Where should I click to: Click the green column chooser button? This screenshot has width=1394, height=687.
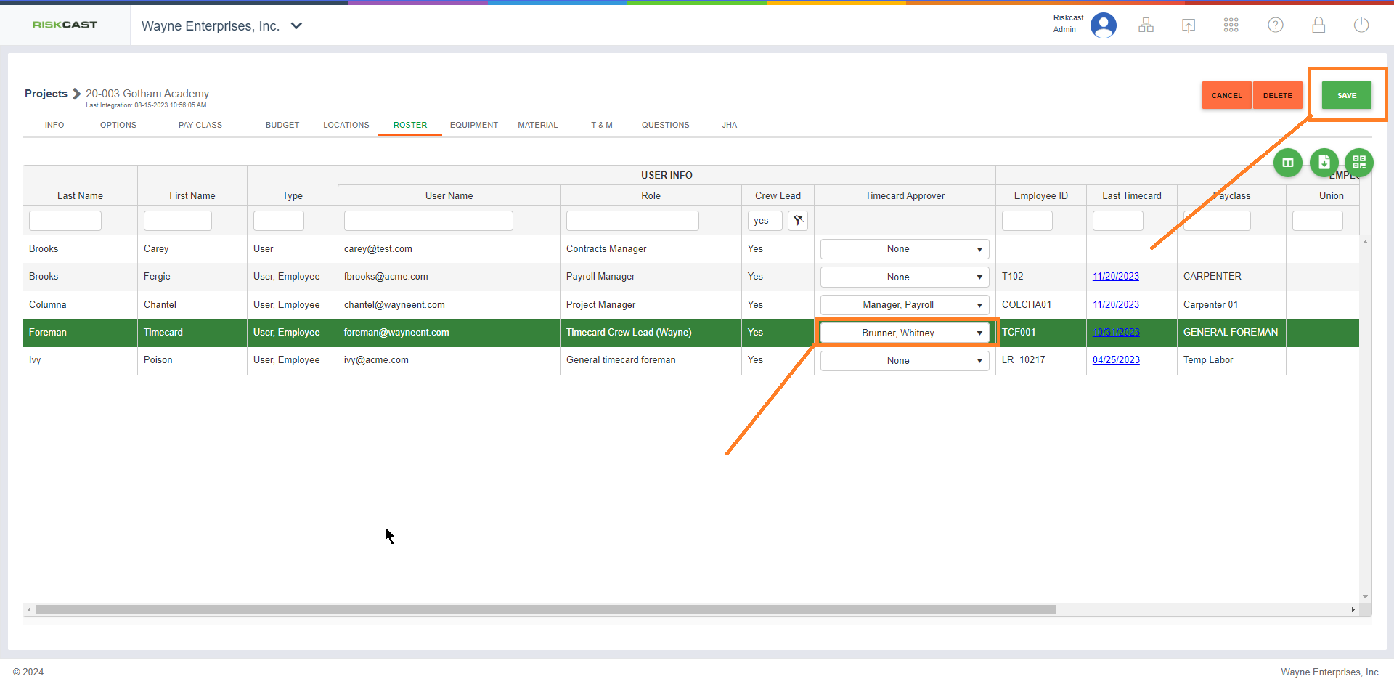coord(1288,163)
